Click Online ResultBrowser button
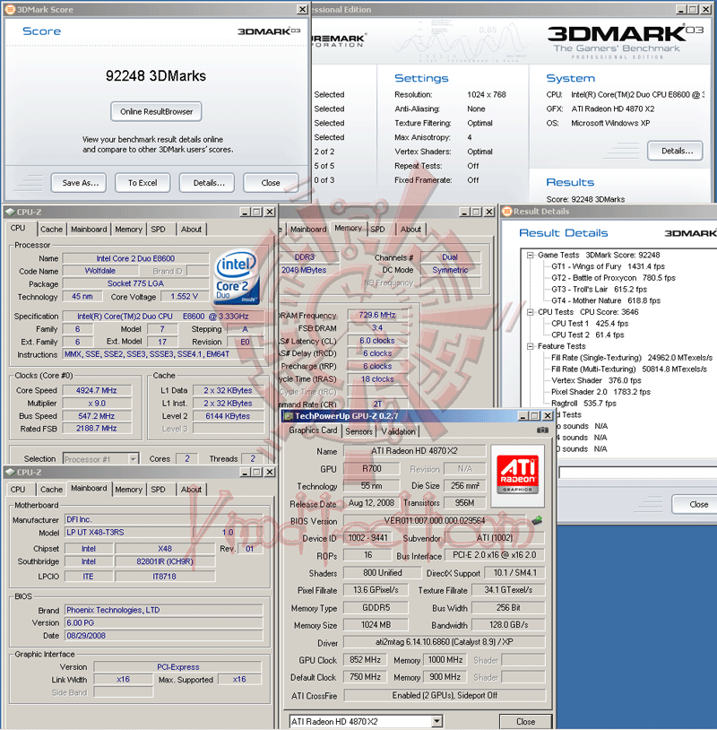Image resolution: width=717 pixels, height=730 pixels. click(156, 112)
